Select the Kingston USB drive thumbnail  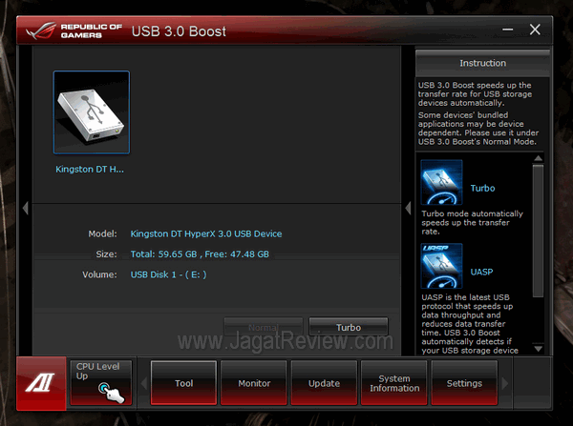(92, 112)
